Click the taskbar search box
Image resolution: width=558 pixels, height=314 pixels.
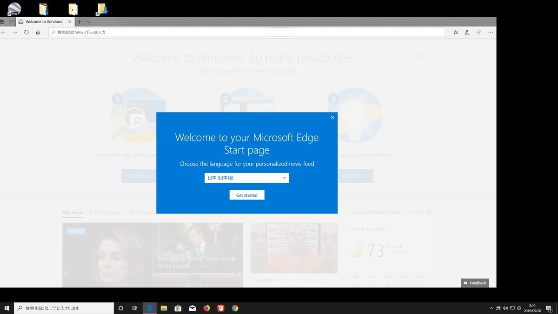[x=64, y=308]
